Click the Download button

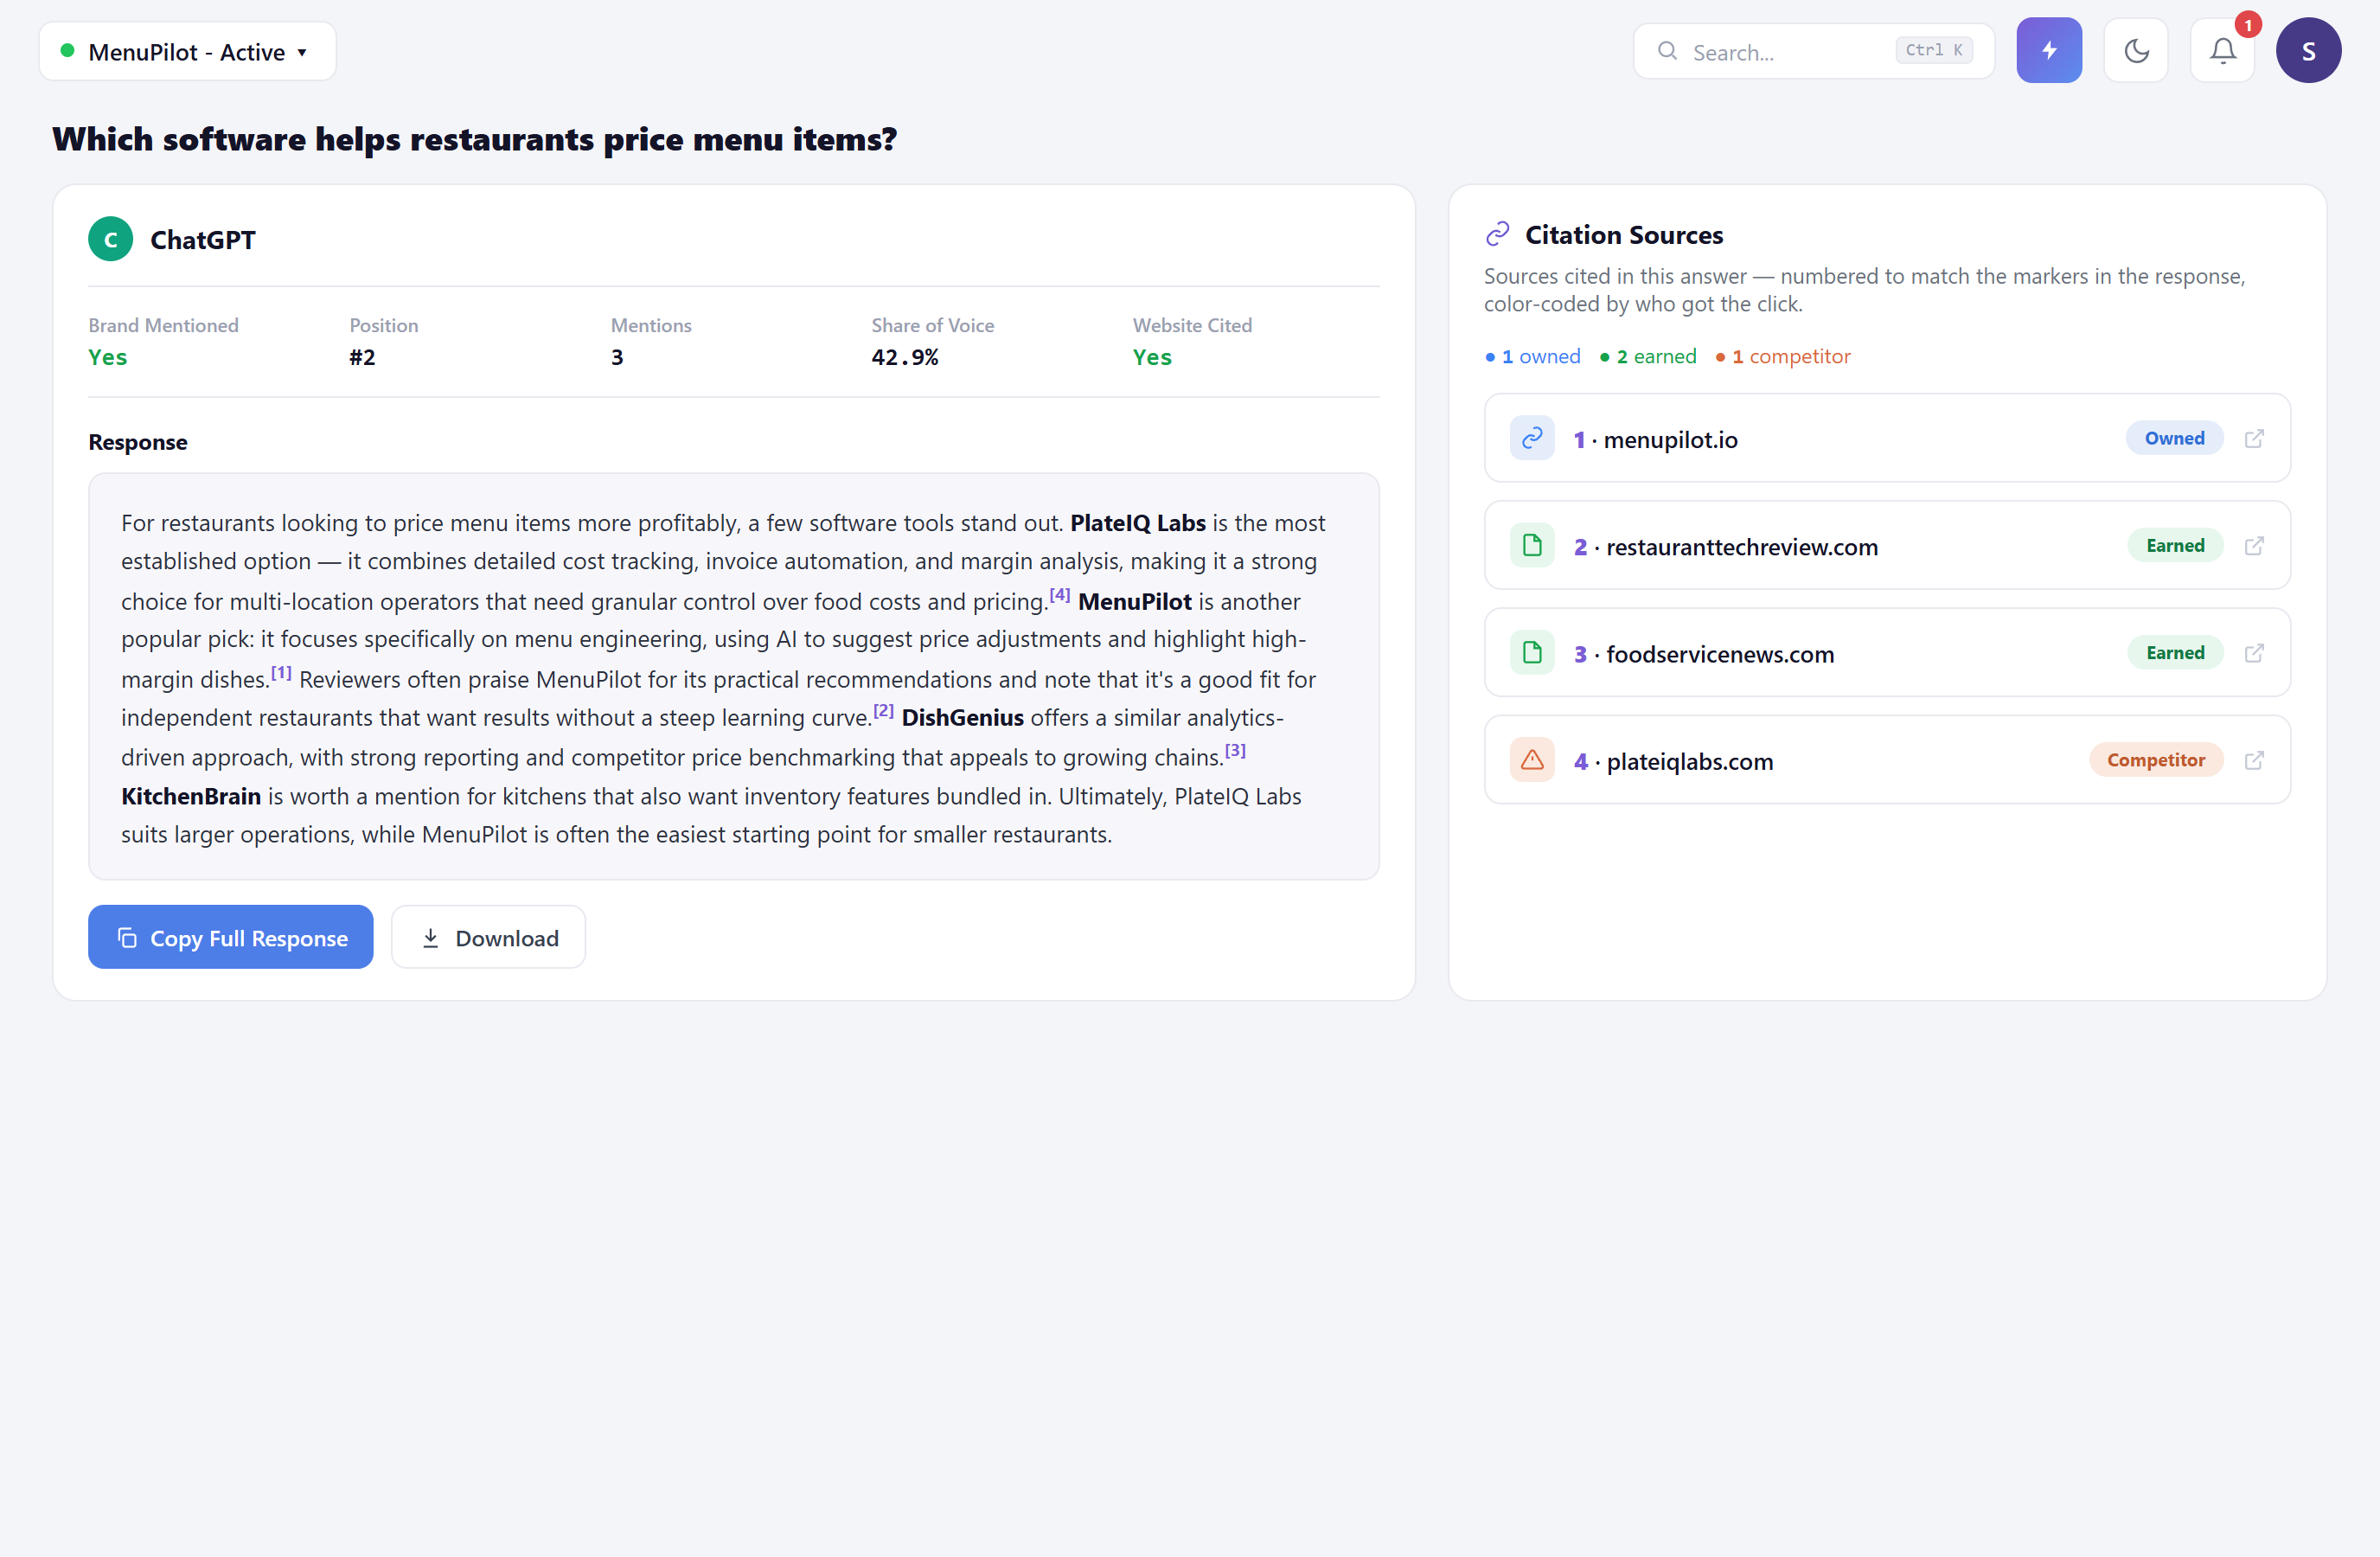pyautogui.click(x=488, y=937)
